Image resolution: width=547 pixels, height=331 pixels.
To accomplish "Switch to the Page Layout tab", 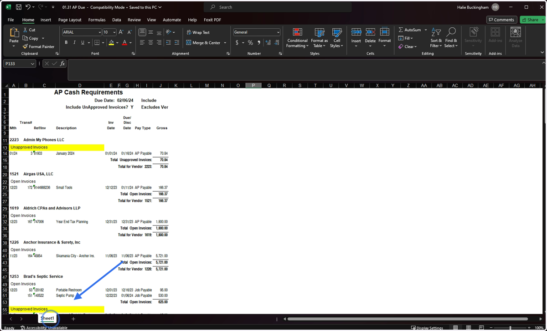I will tap(70, 20).
